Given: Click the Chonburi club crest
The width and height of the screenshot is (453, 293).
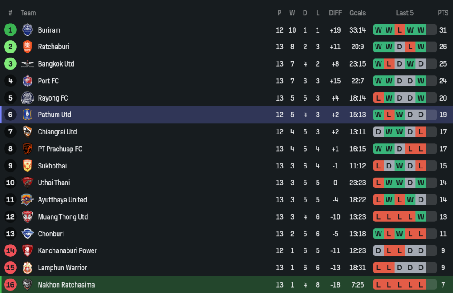Looking at the screenshot, I should tap(28, 234).
